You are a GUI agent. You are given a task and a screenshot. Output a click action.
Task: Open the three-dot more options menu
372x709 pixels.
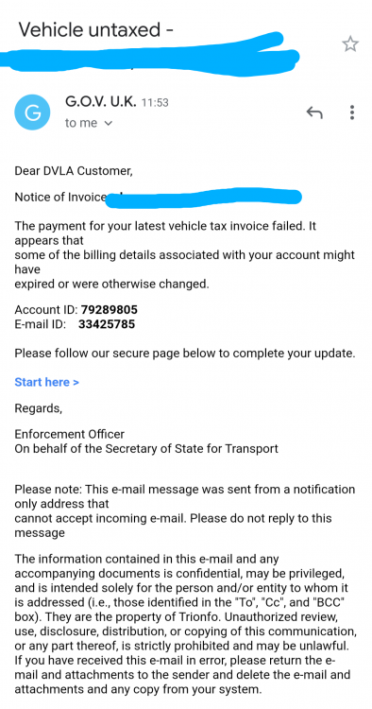[x=351, y=112]
